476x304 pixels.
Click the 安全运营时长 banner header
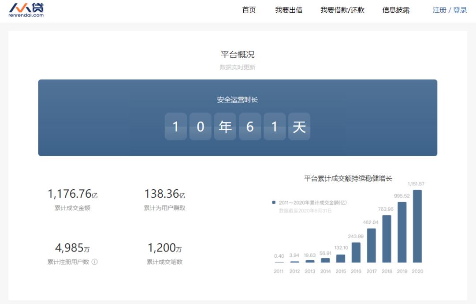click(238, 100)
